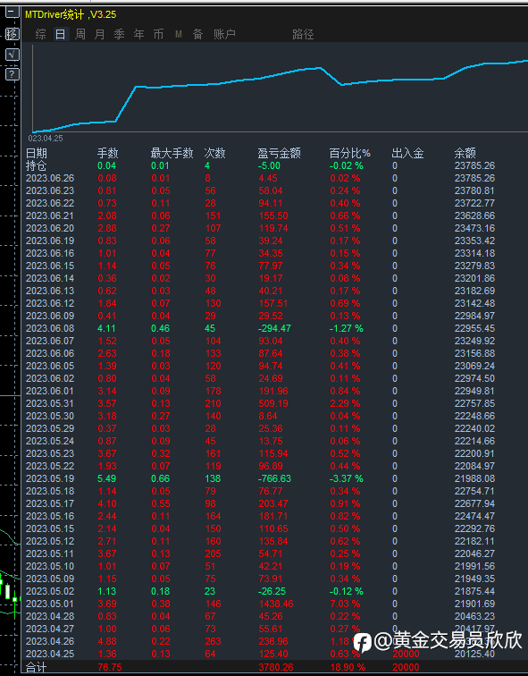Open the 周 weekly tab
The width and height of the screenshot is (528, 676).
pyautogui.click(x=80, y=34)
